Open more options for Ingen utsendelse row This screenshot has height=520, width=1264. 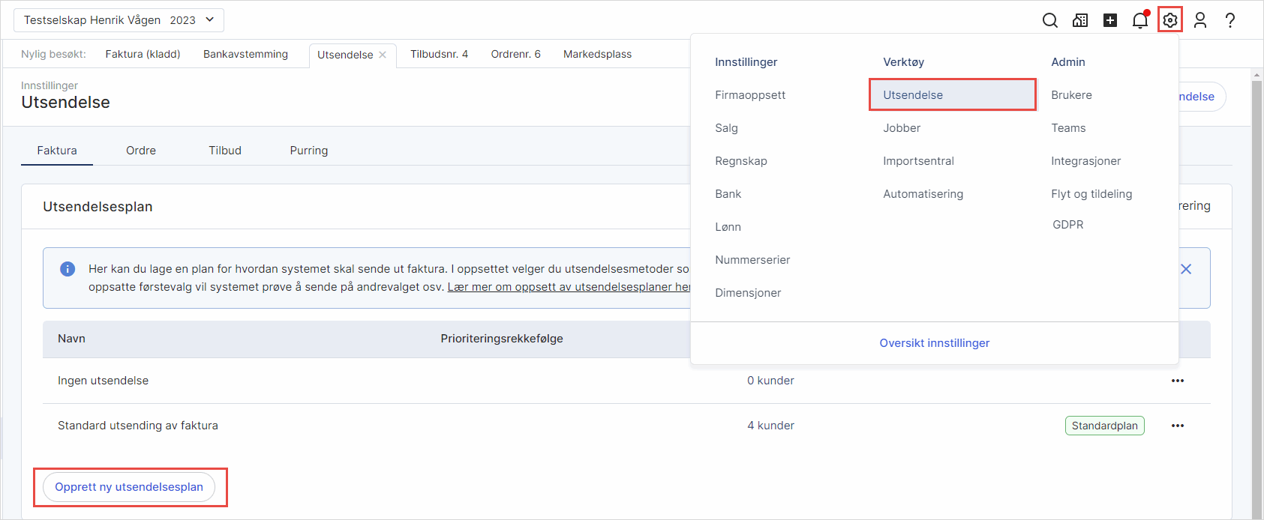pos(1178,381)
